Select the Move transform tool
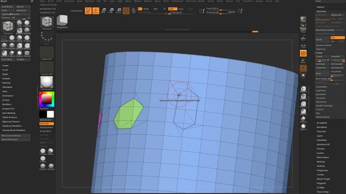The image size is (346, 194). click(x=103, y=11)
